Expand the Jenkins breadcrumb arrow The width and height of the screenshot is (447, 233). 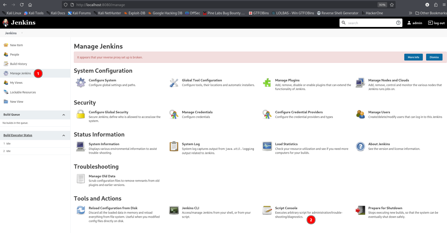click(x=22, y=33)
